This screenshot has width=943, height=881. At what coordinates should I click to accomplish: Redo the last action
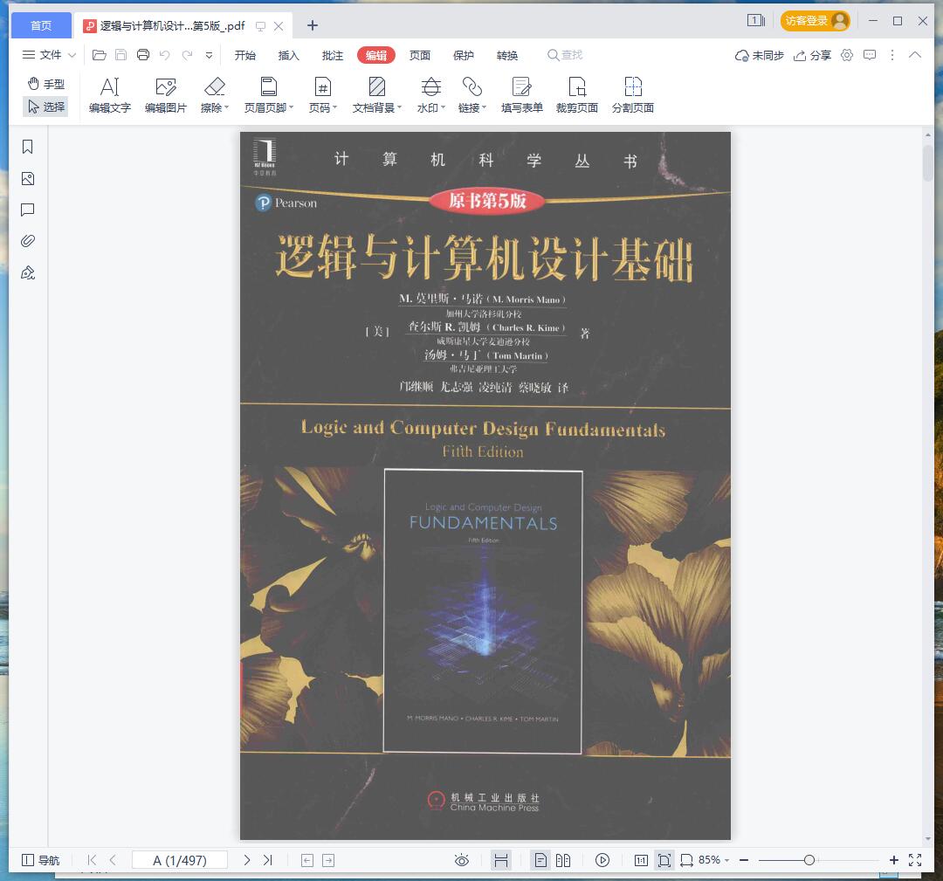tap(187, 55)
